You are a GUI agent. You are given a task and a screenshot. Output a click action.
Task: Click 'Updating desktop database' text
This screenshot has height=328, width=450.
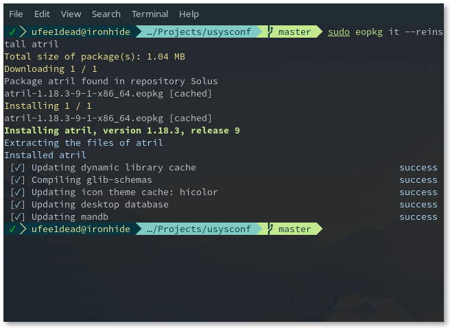tap(100, 205)
